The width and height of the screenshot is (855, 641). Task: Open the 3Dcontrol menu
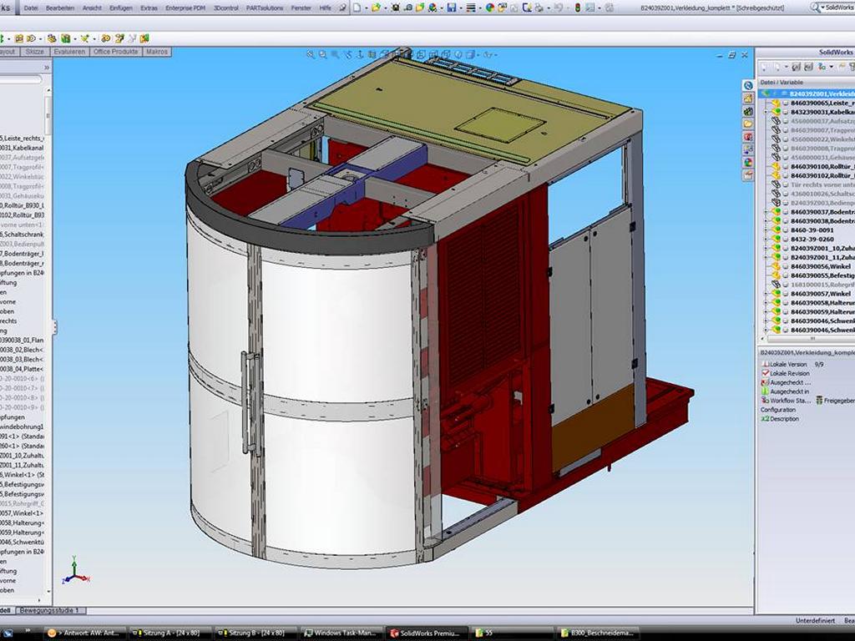(225, 8)
